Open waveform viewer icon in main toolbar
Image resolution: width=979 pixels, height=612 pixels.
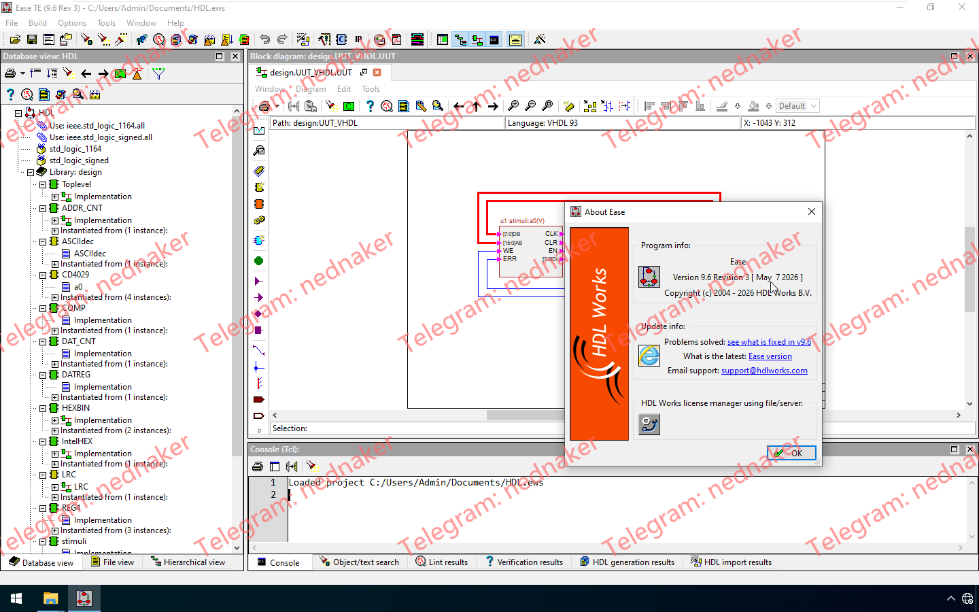417,39
